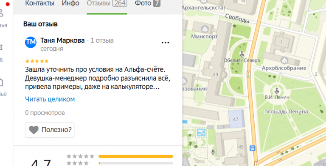Click the microphone venue icon on map
The image size is (326, 166).
pos(213,152)
